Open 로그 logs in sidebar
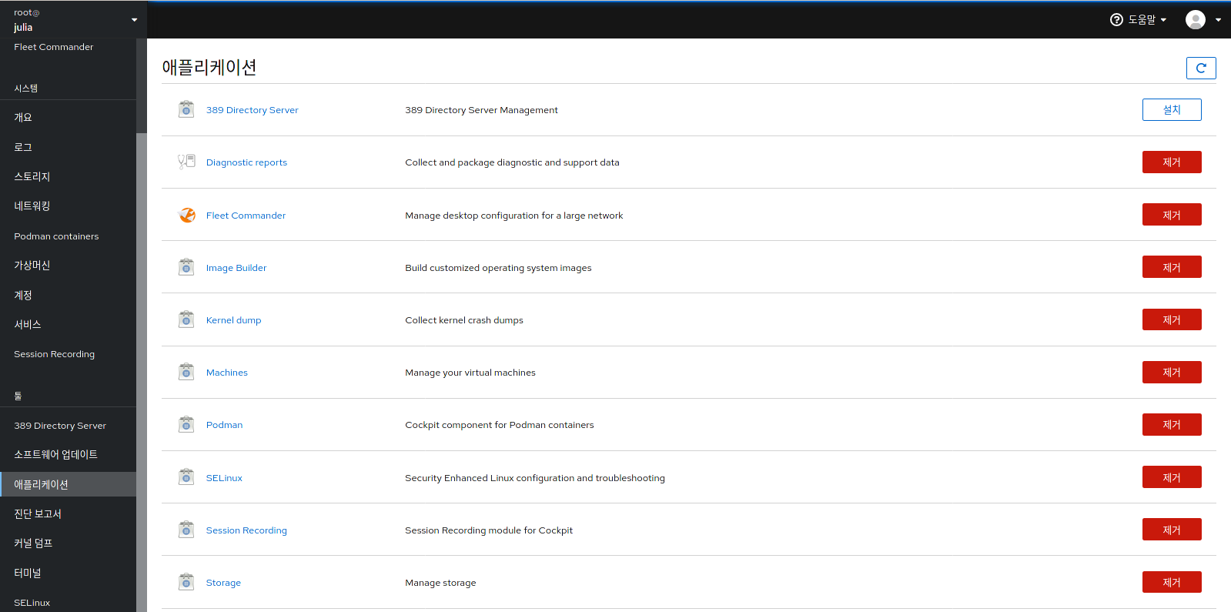 (x=68, y=147)
